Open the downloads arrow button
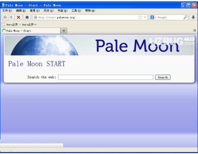This screenshot has height=154, width=198. tap(193, 17)
